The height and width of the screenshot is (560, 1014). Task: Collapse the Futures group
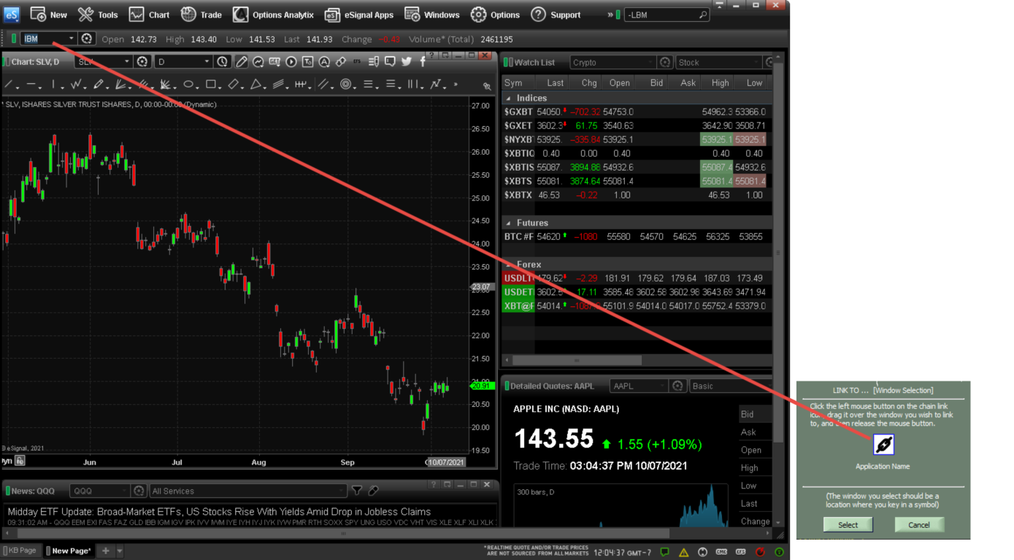509,222
